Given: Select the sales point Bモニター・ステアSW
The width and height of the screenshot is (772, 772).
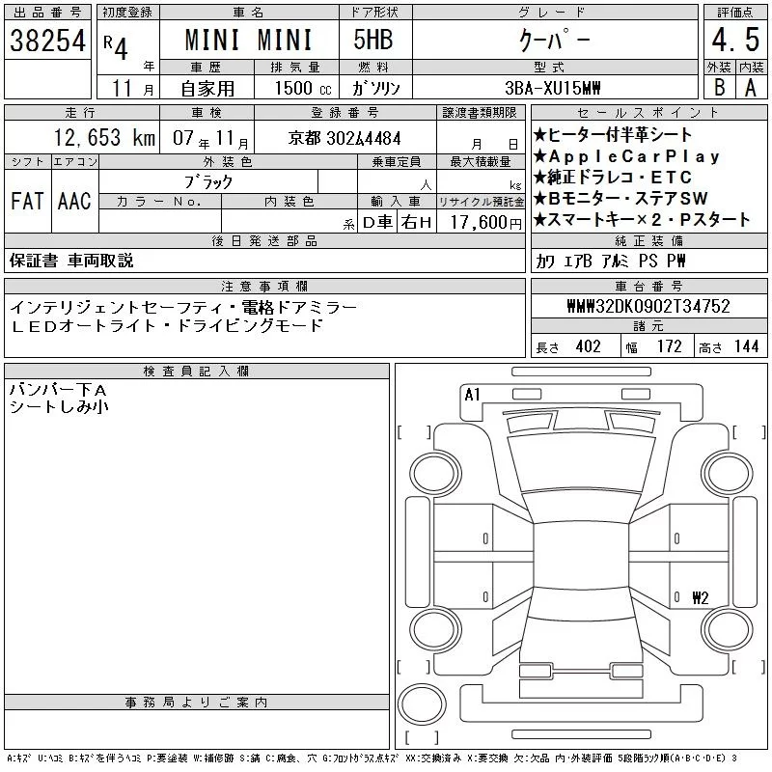Looking at the screenshot, I should (620, 199).
